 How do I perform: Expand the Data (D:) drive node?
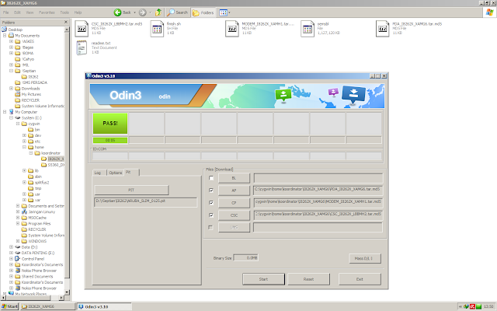pyautogui.click(x=11, y=247)
